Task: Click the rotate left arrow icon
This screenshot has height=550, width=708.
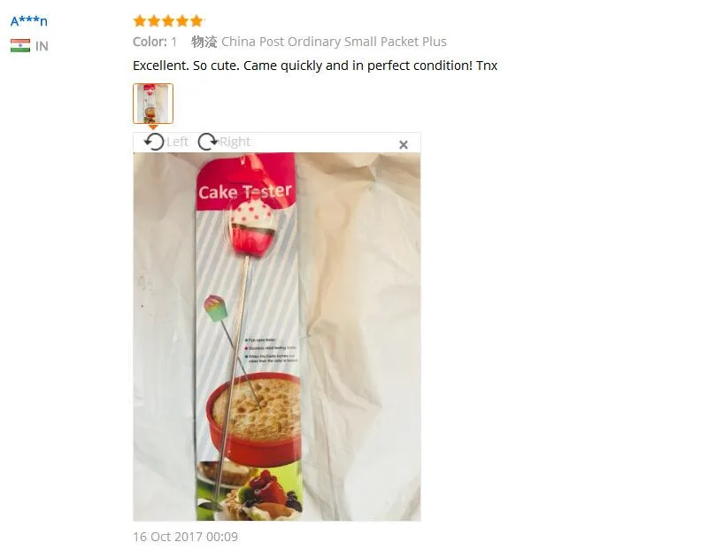Action: 154,142
